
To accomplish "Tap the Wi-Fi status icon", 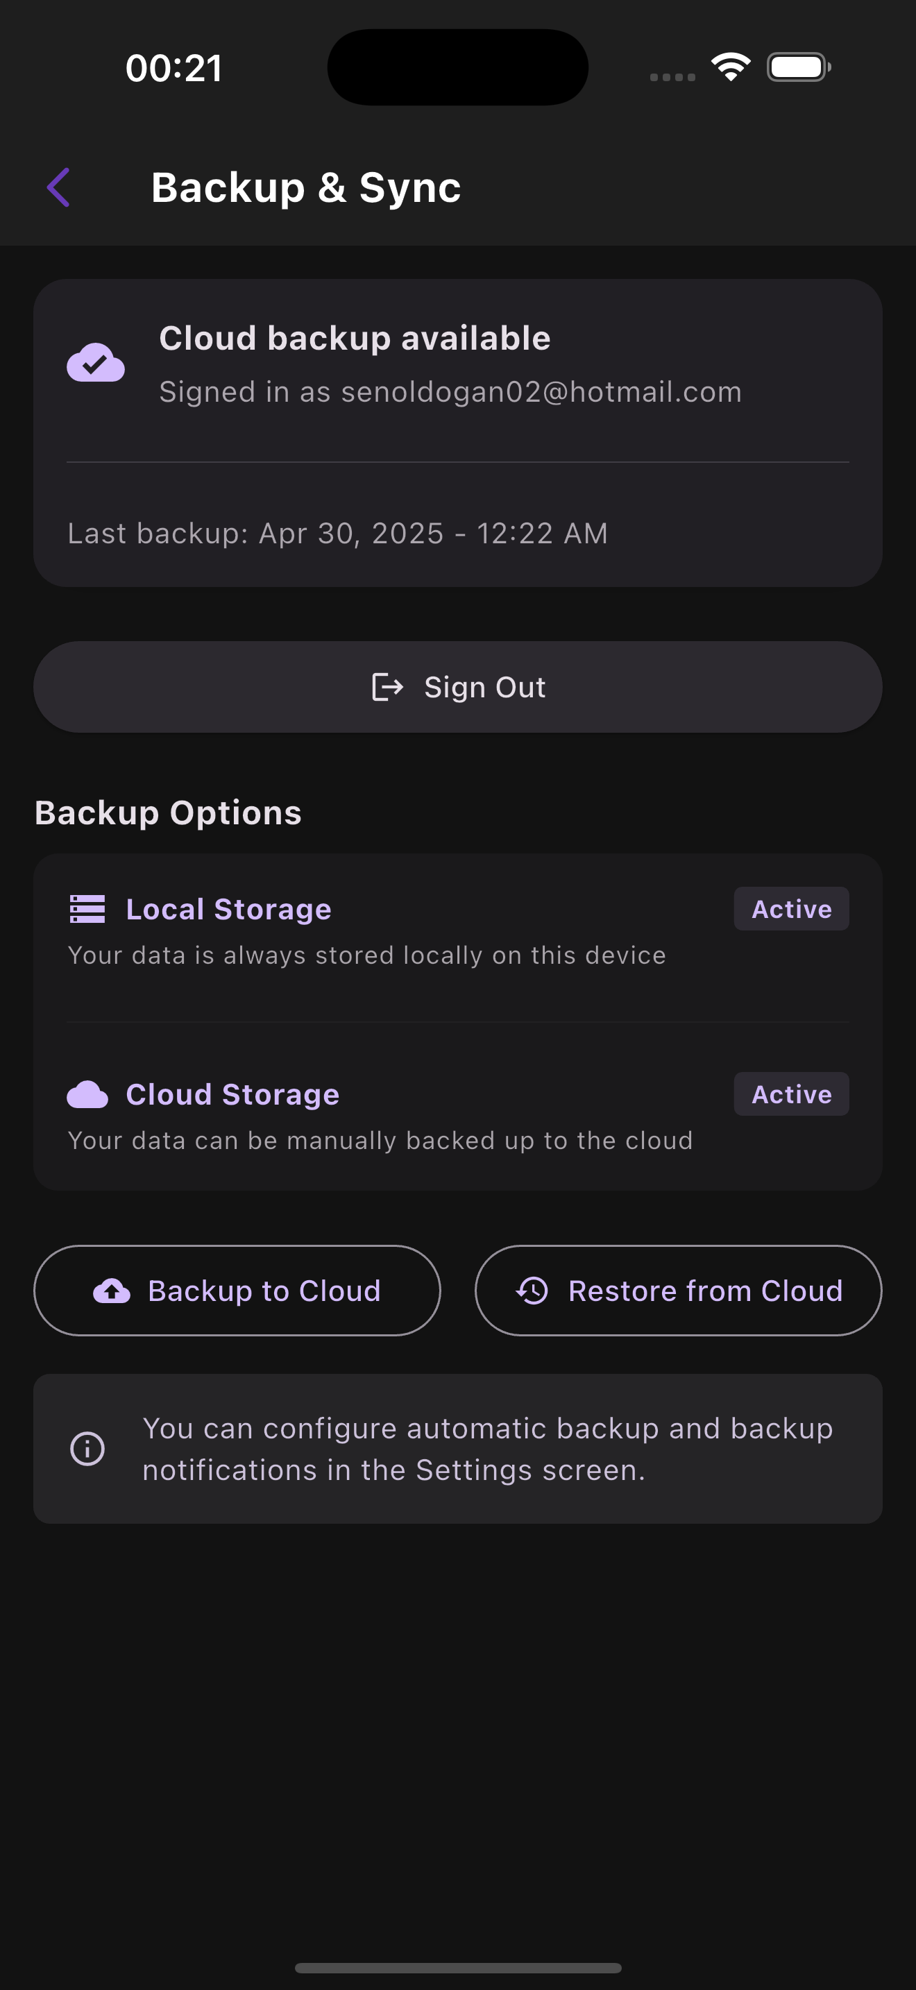I will coord(731,67).
